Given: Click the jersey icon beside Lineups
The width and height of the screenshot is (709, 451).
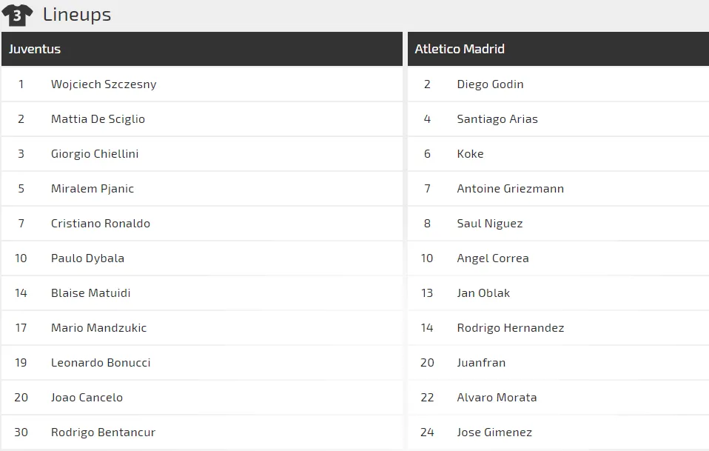Looking at the screenshot, I should tap(17, 15).
